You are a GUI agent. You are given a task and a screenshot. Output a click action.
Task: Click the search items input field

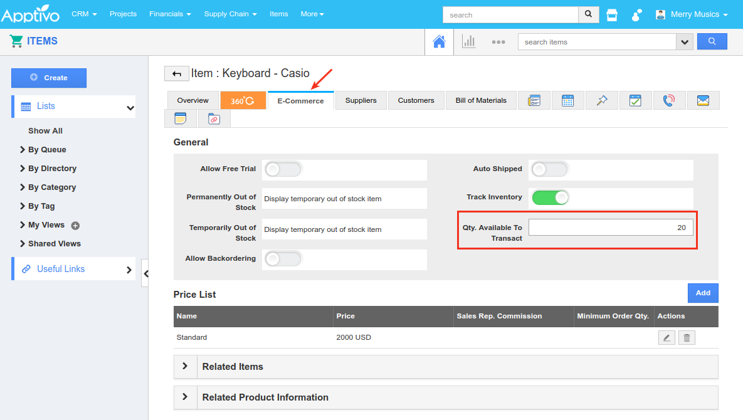[x=597, y=41]
